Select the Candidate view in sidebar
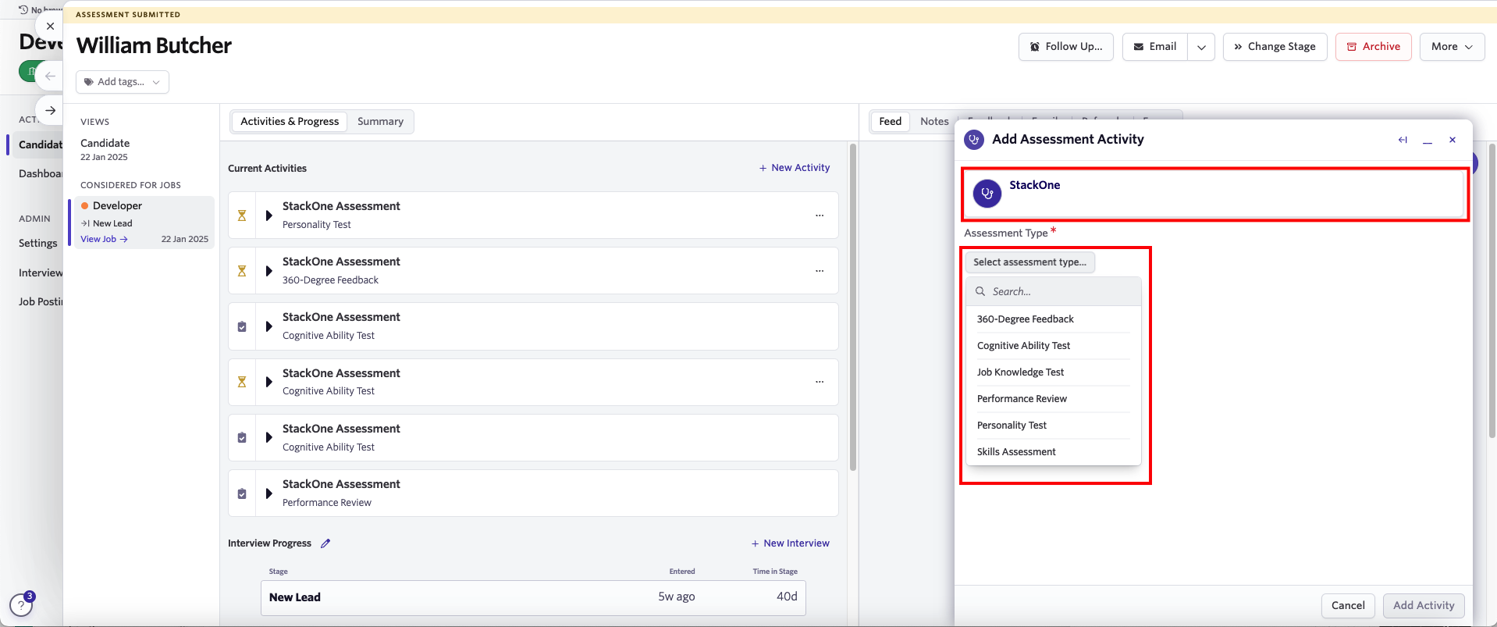This screenshot has height=627, width=1497. [x=105, y=149]
